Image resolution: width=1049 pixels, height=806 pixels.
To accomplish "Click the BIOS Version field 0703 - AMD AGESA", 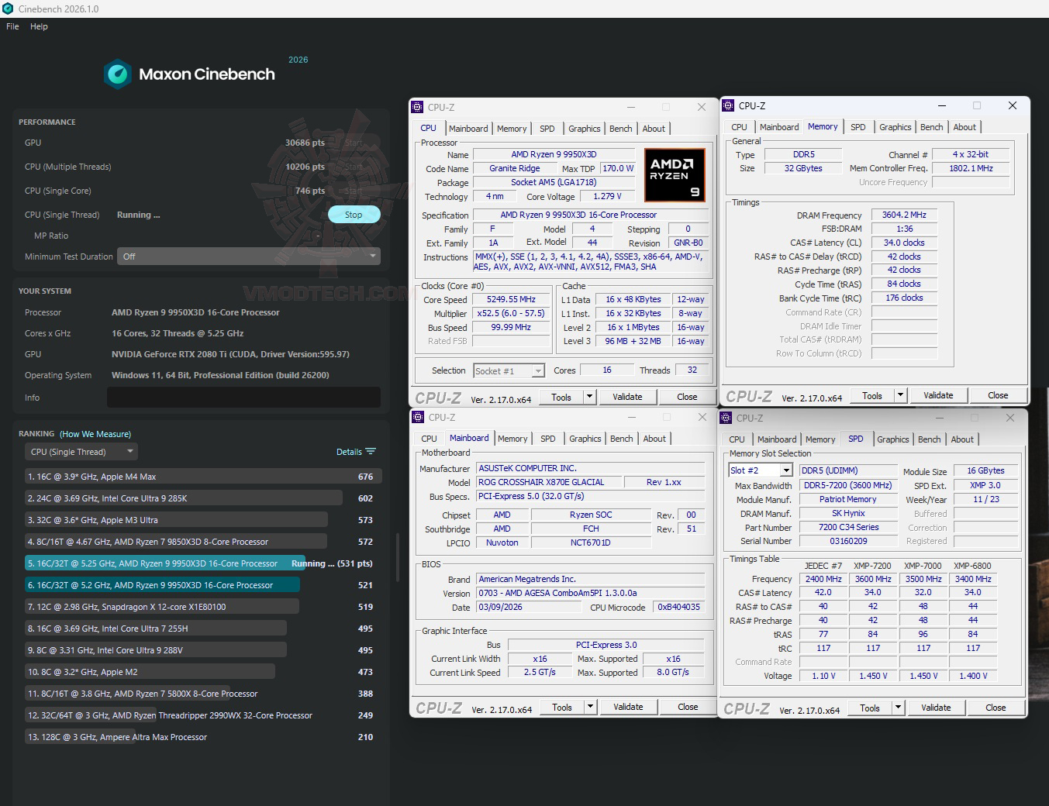I will [x=590, y=593].
